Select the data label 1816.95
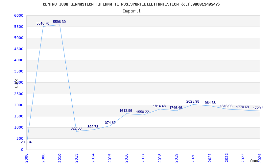Screen dimensions: 263x164 (226, 106)
